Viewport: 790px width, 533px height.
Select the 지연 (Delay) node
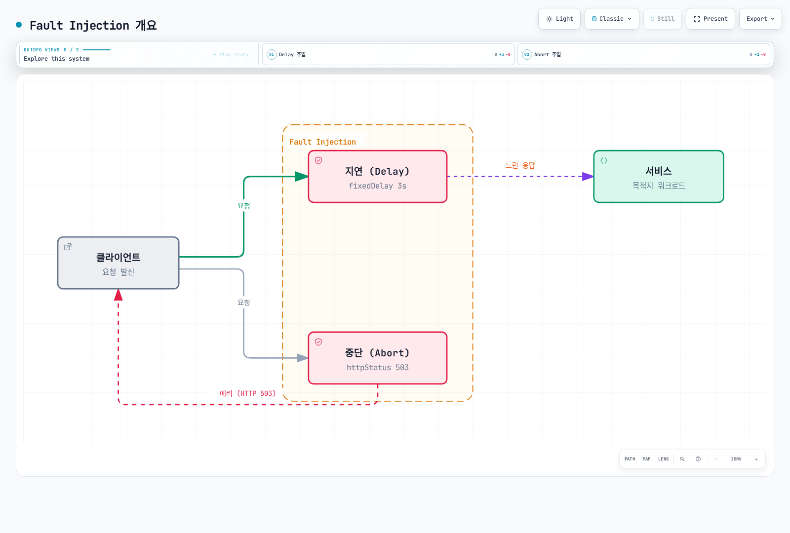tap(378, 177)
